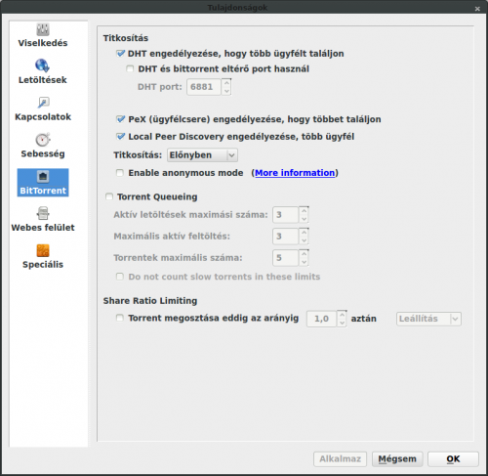Increase the DHT port value
Screen dimensions: 488x476
(x=226, y=83)
